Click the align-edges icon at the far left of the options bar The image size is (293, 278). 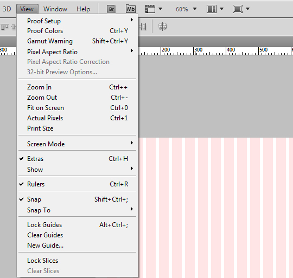coord(5,27)
